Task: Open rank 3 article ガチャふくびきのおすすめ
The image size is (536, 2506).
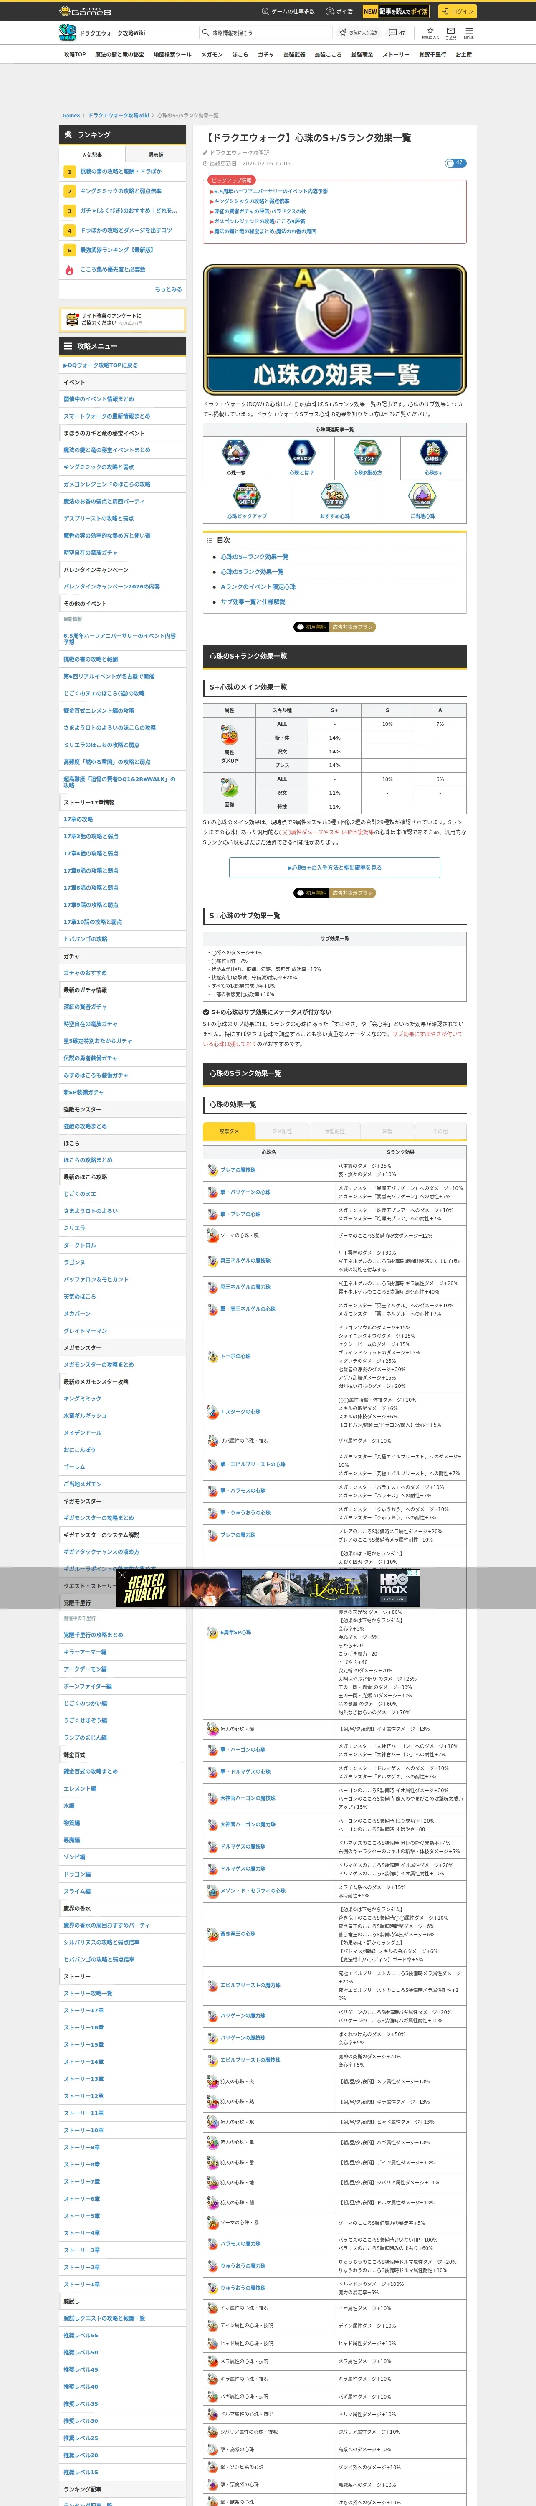Action: point(129,210)
